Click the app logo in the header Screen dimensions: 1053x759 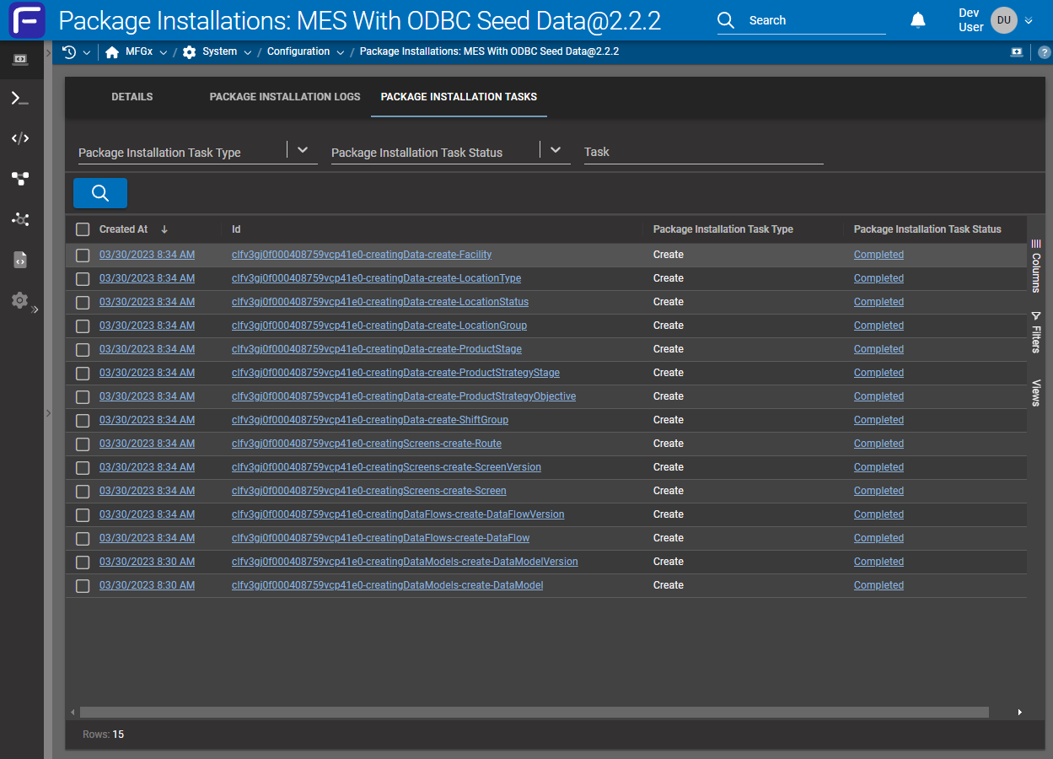(x=27, y=20)
